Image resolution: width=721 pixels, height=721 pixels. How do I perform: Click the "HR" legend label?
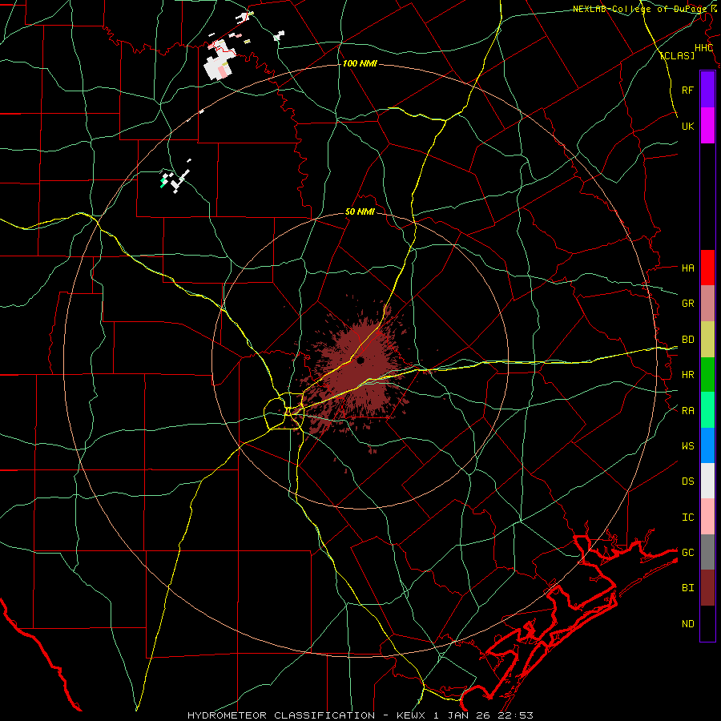coord(687,375)
